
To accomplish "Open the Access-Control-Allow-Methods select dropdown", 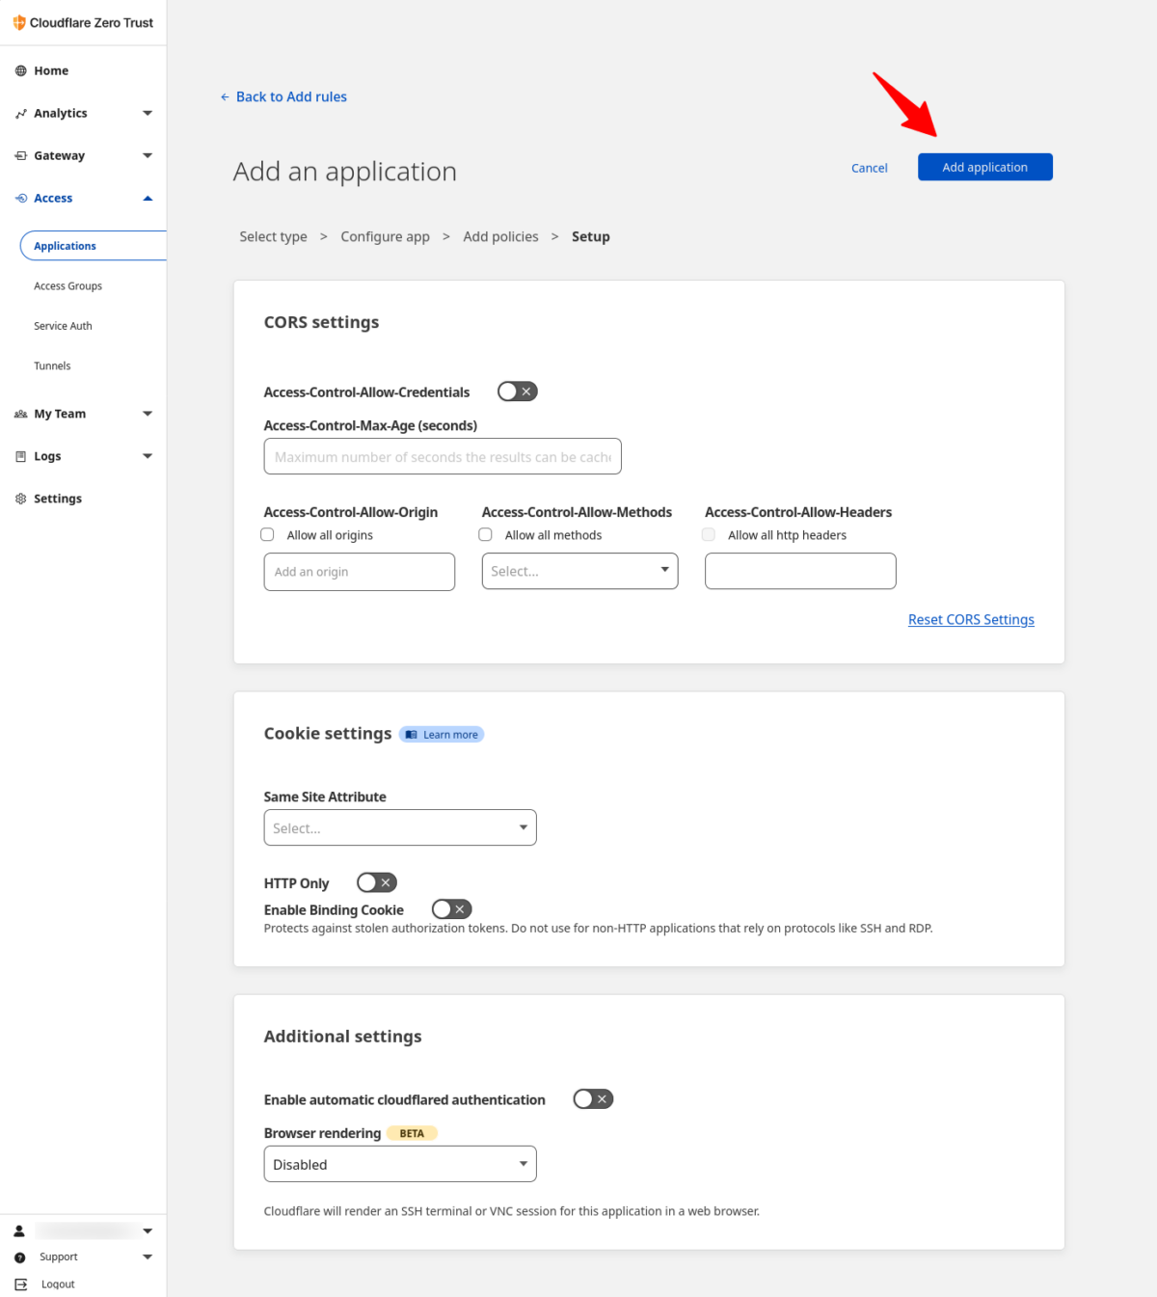I will pos(578,571).
